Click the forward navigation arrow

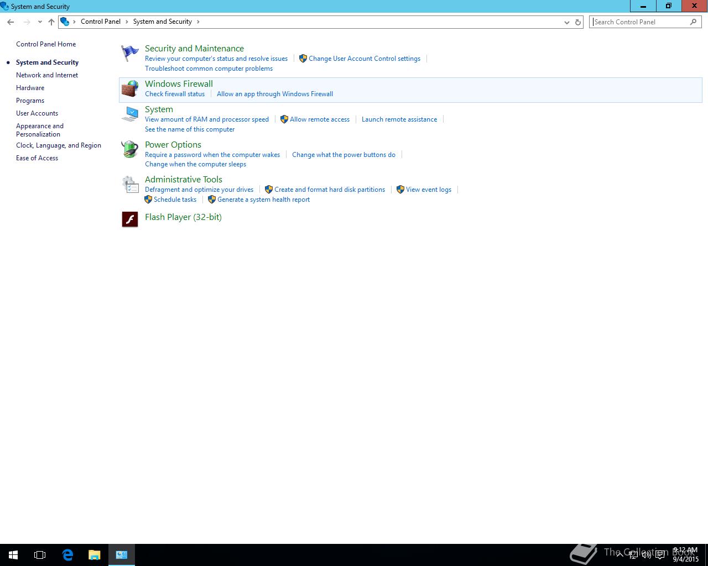click(x=26, y=22)
